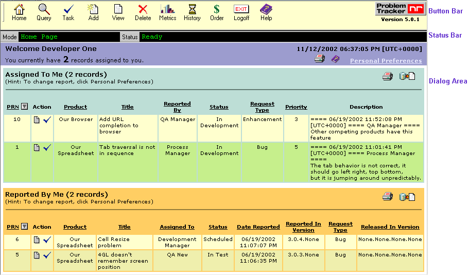Image resolution: width=469 pixels, height=275 pixels.
Task: Sort Assigned To Me by Priority column
Action: (x=296, y=107)
